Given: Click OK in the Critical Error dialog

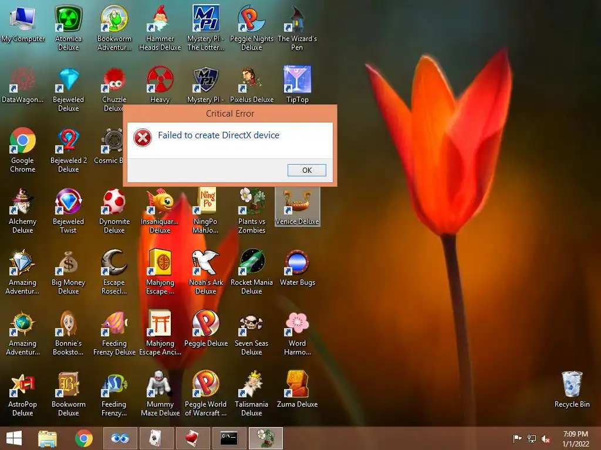Looking at the screenshot, I should (x=306, y=171).
